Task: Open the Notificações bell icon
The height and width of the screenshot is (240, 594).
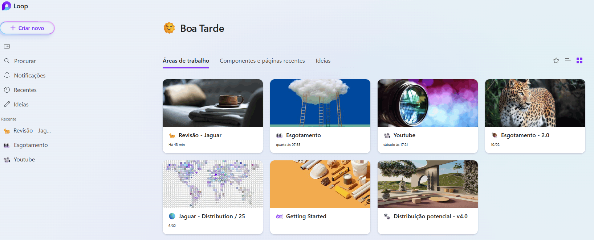Action: pos(7,75)
